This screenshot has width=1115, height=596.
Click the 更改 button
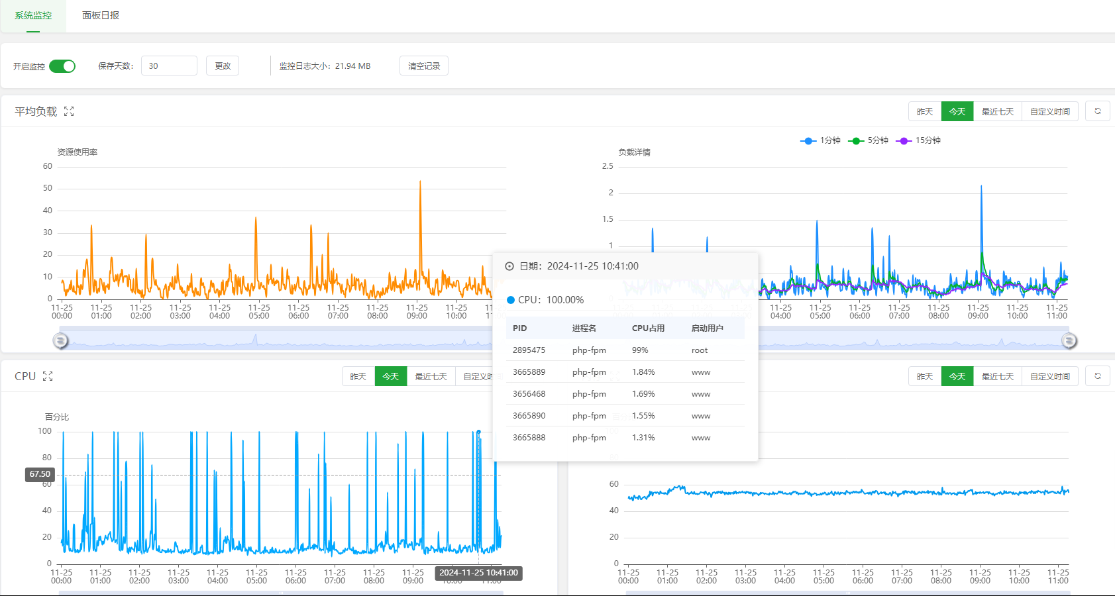(223, 66)
